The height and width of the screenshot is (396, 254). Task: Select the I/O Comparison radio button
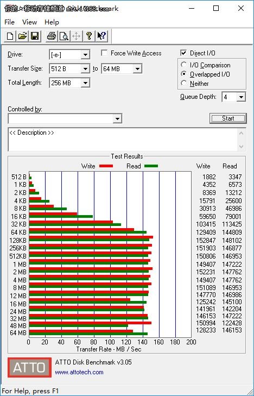click(x=184, y=65)
